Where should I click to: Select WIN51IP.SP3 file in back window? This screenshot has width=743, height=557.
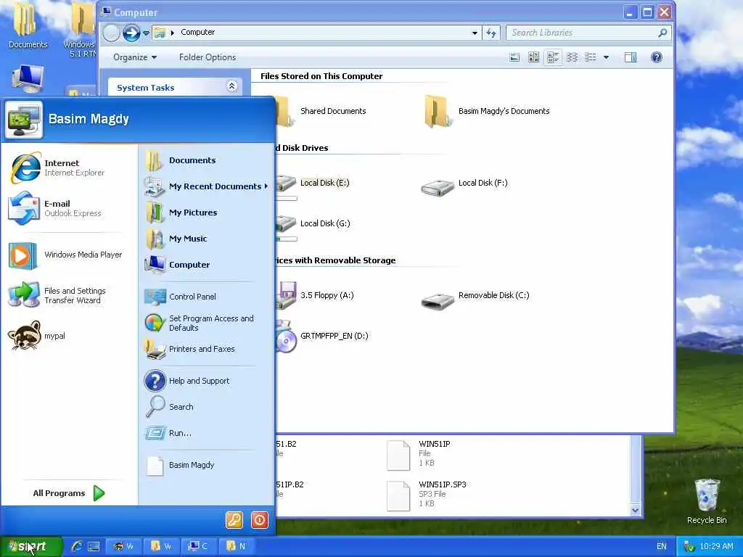click(427, 495)
